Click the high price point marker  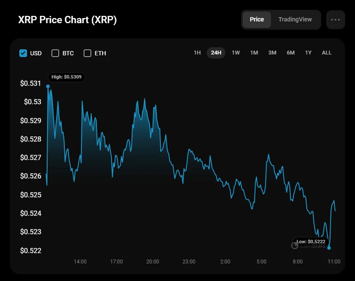48,86
